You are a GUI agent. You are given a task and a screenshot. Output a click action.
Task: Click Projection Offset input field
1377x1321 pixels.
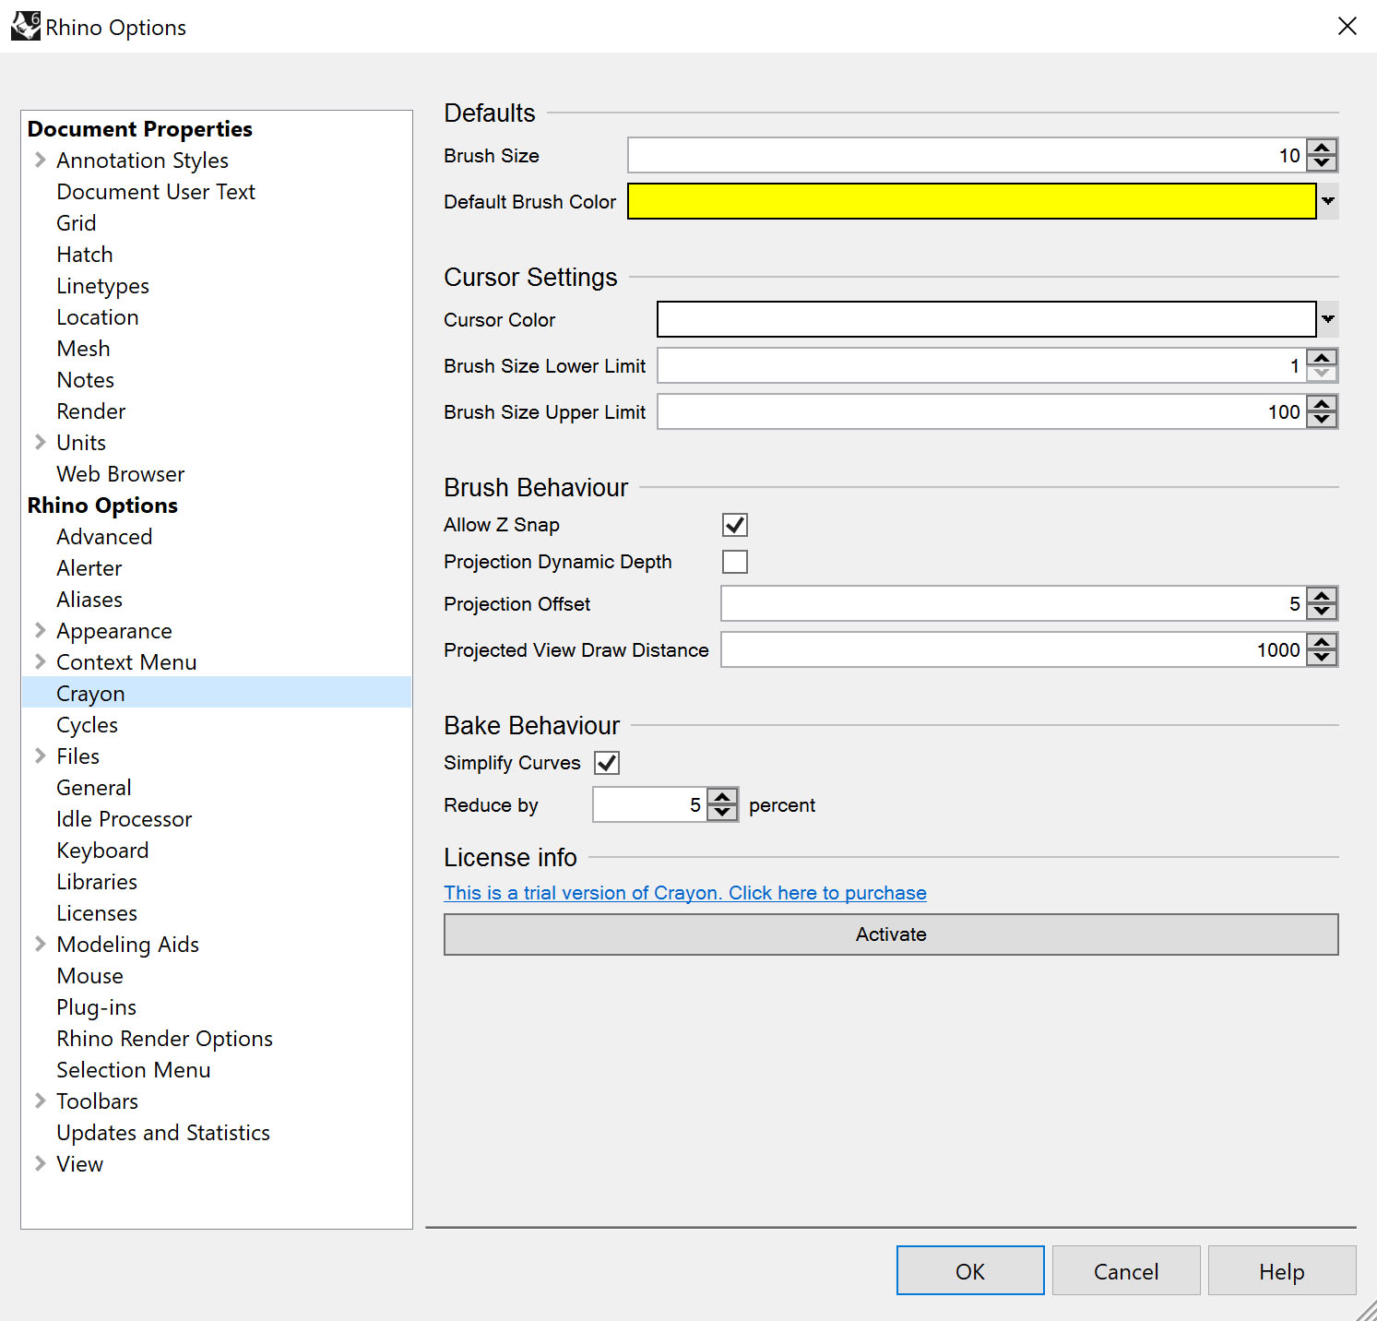[1013, 603]
